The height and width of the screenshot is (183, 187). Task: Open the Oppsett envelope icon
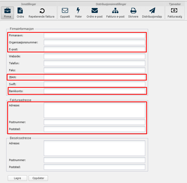click(x=65, y=13)
